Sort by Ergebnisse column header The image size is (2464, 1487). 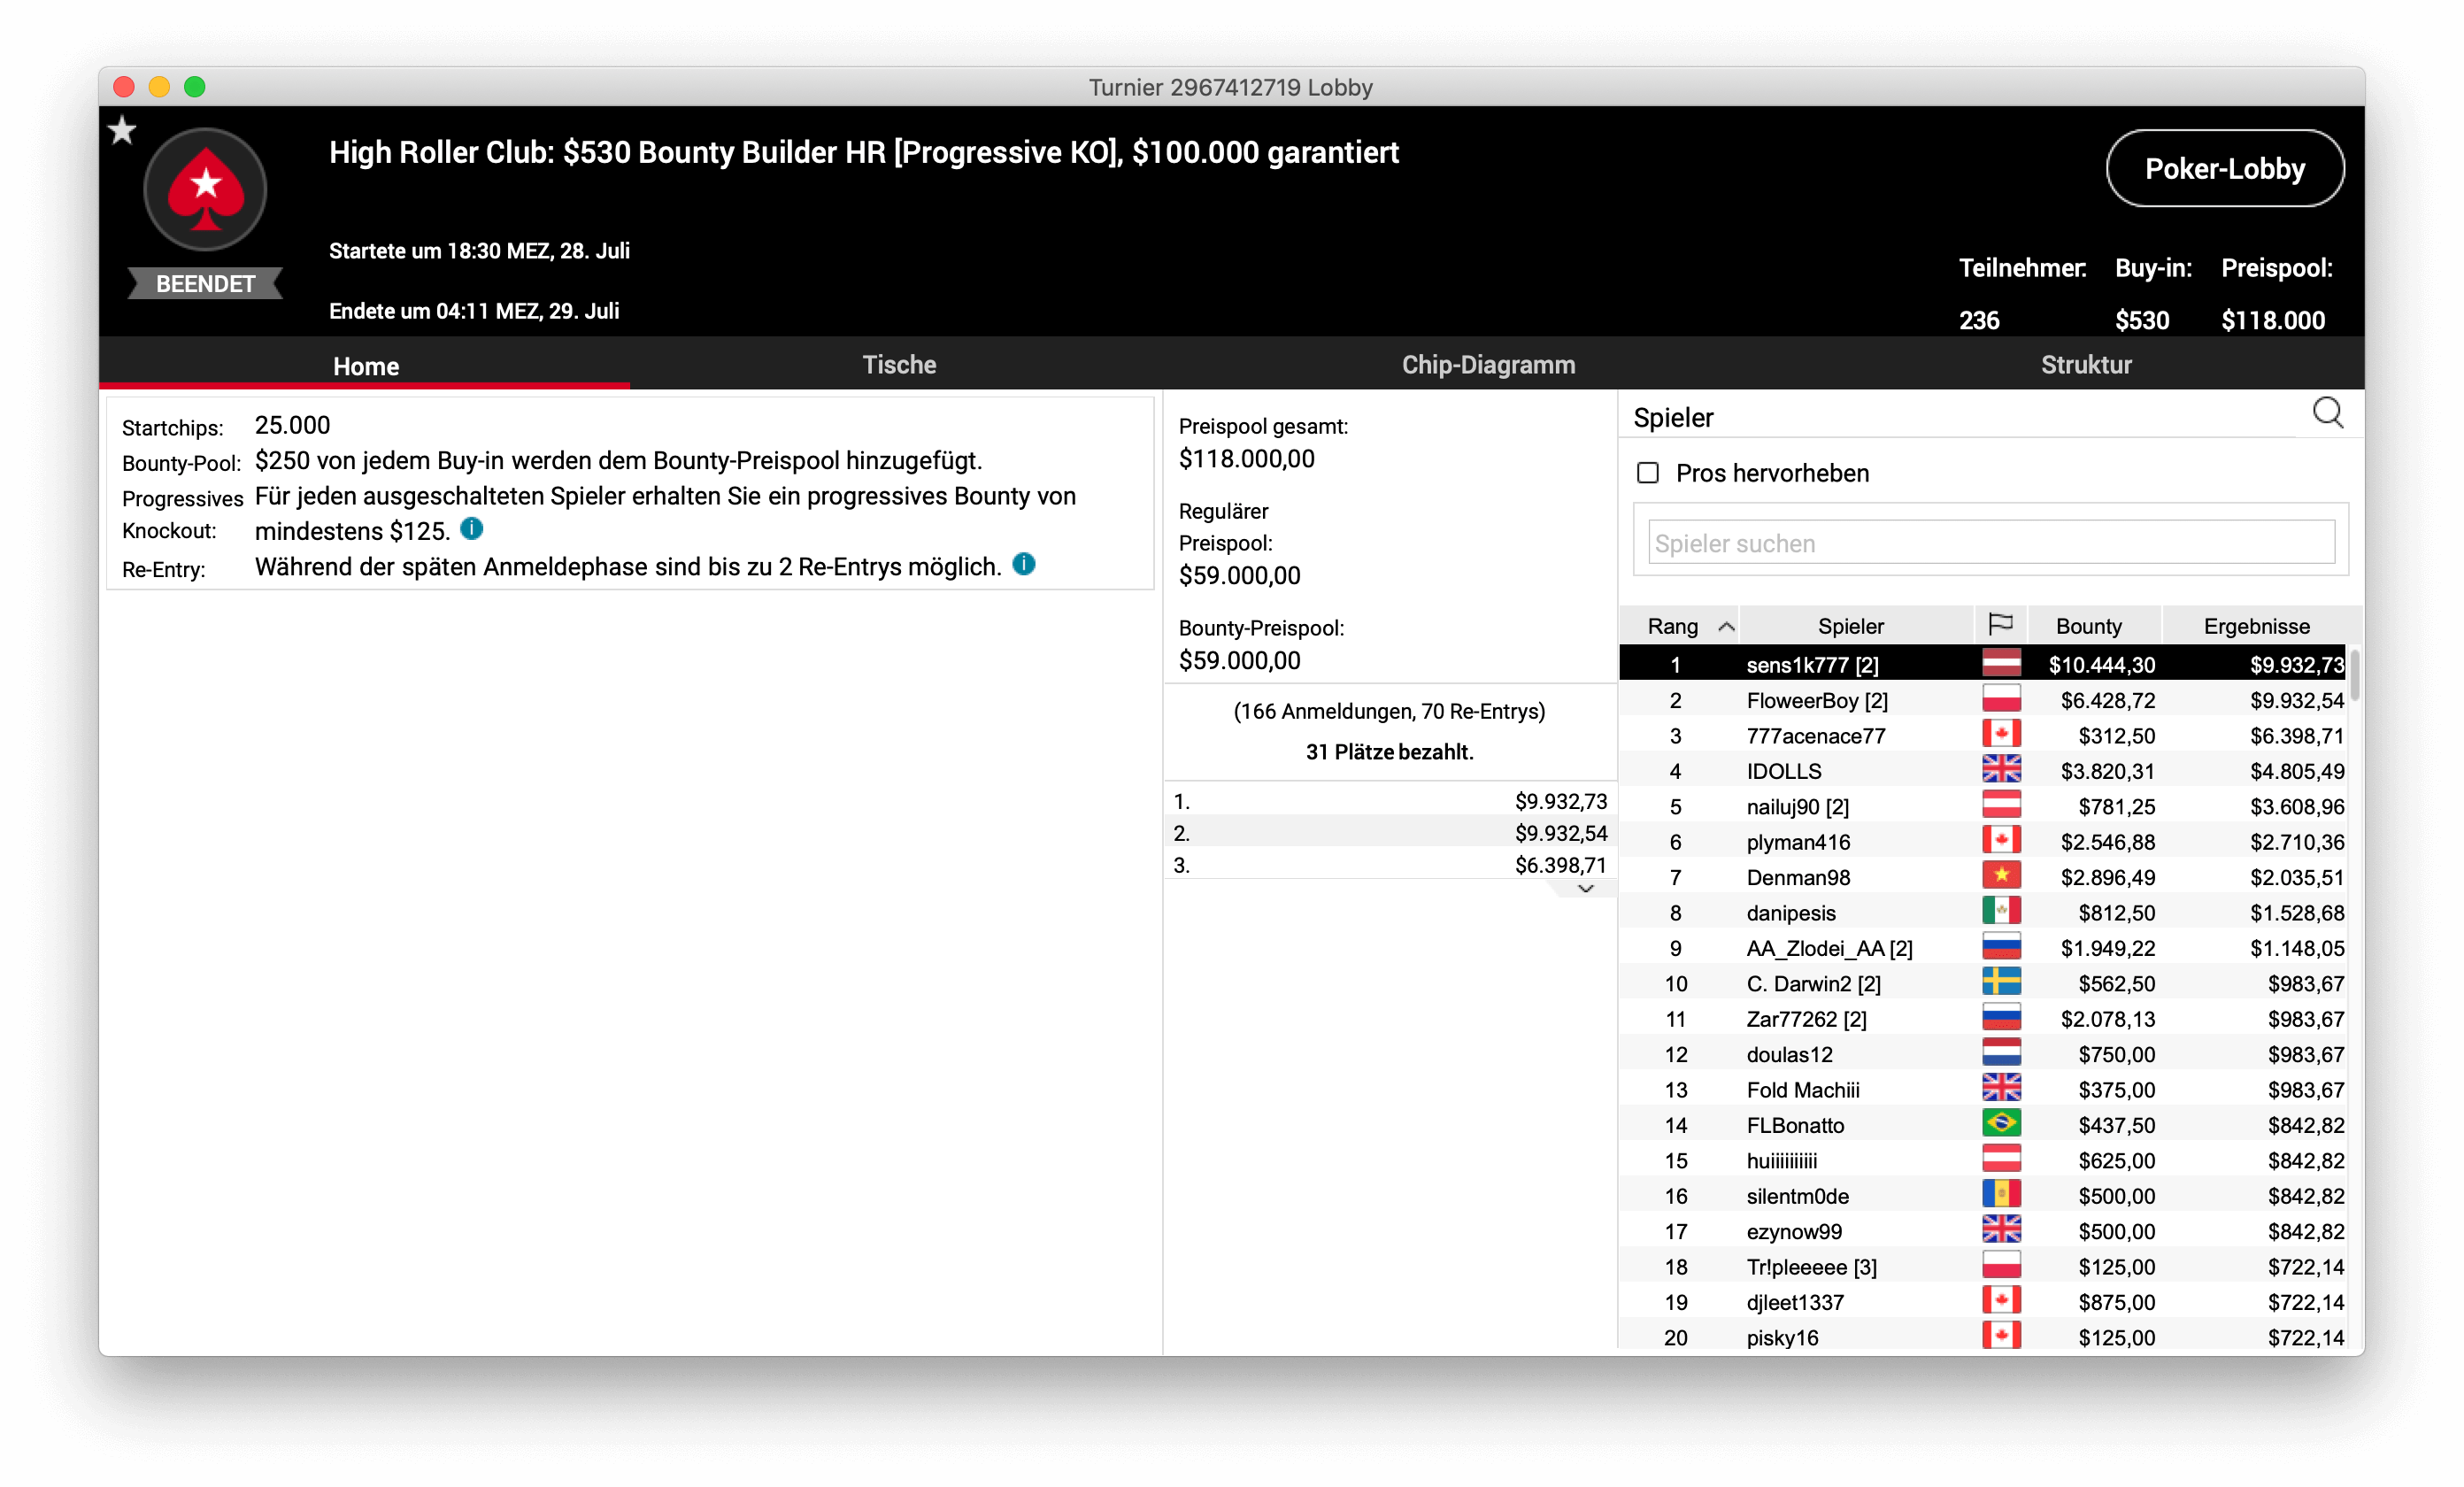coord(2256,626)
